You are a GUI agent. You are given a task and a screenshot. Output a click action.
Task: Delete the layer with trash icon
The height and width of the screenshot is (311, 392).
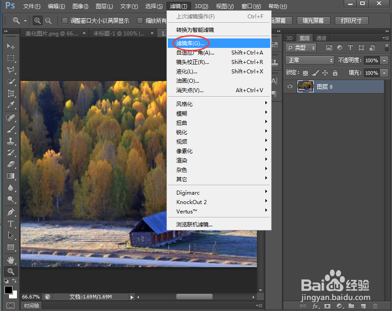(375, 306)
